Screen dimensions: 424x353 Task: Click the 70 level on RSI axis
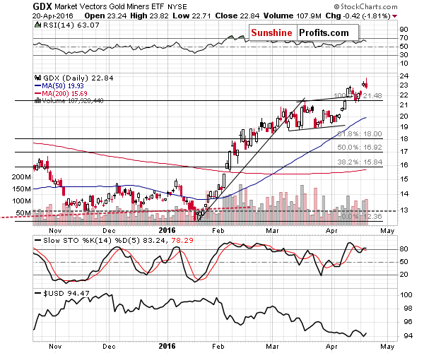404,38
